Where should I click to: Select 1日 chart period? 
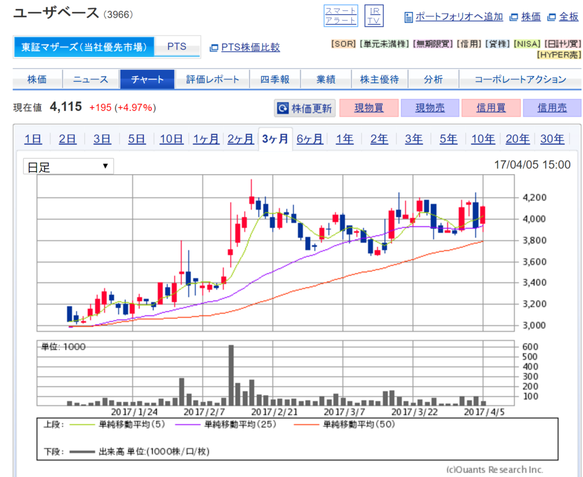(32, 139)
